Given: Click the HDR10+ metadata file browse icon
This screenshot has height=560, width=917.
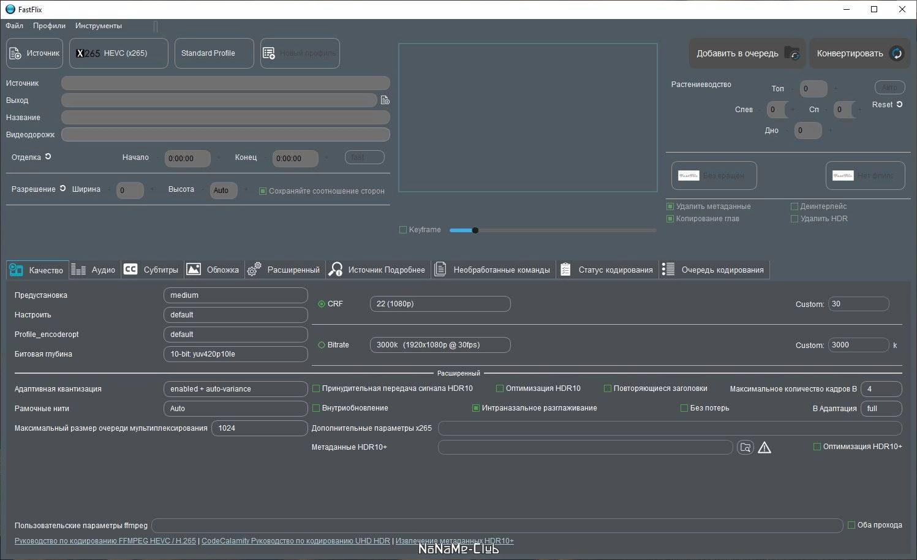Looking at the screenshot, I should click(x=745, y=448).
